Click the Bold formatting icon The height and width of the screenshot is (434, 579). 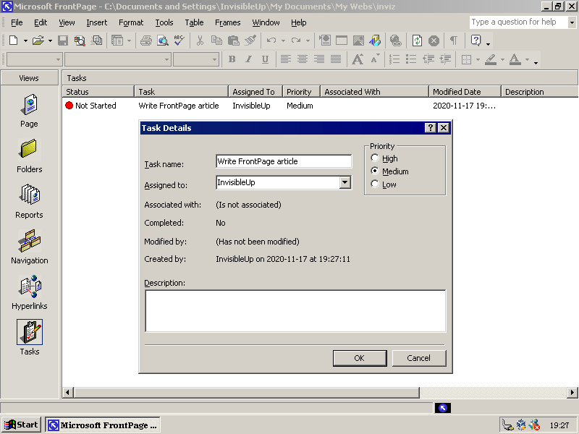232,59
